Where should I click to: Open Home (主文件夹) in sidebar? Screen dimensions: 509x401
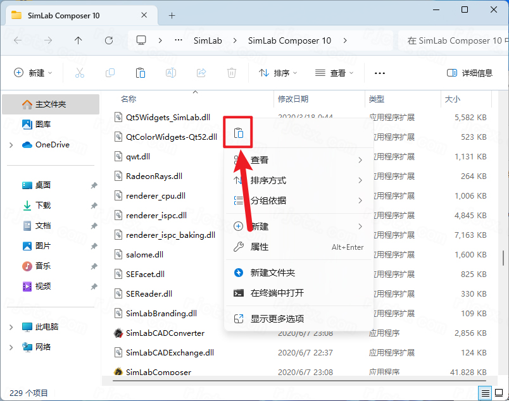[51, 104]
